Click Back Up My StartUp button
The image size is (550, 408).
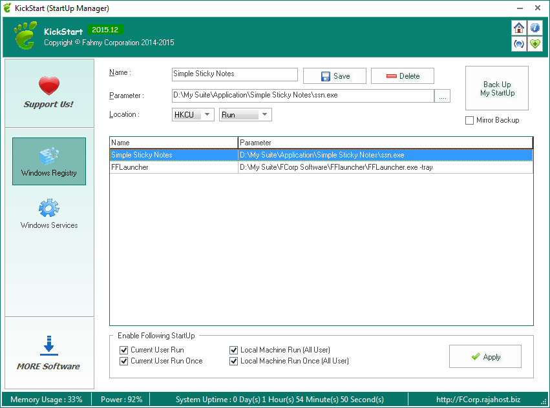click(497, 88)
